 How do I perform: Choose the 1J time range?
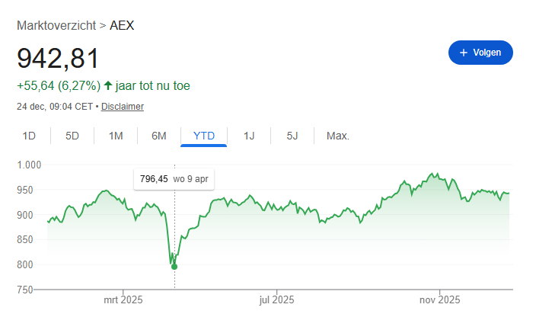click(x=249, y=136)
